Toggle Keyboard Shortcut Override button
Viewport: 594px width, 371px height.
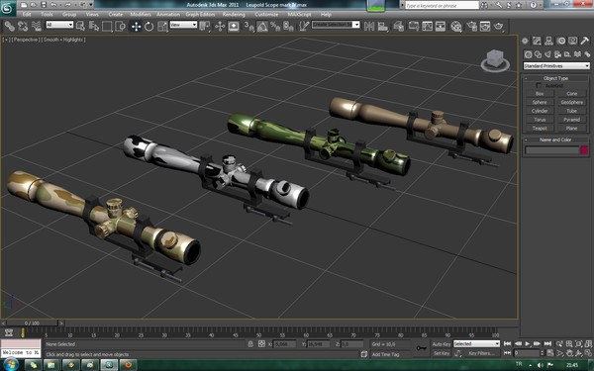[x=234, y=26]
